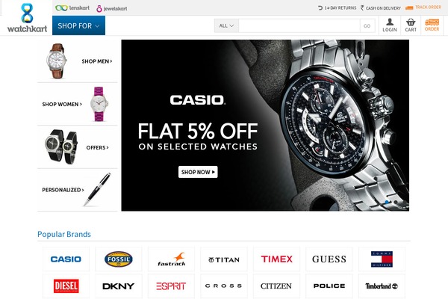Open the ALL search category dropdown
The image size is (448, 299).
226,25
